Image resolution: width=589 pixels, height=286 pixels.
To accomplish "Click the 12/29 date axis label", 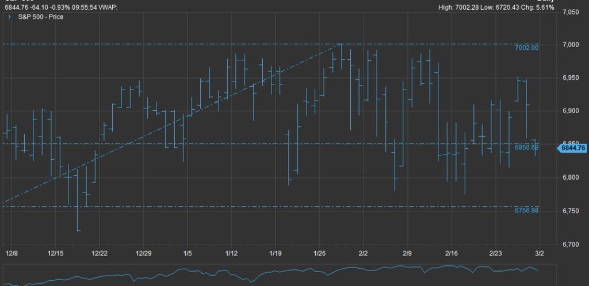I will click(x=143, y=253).
